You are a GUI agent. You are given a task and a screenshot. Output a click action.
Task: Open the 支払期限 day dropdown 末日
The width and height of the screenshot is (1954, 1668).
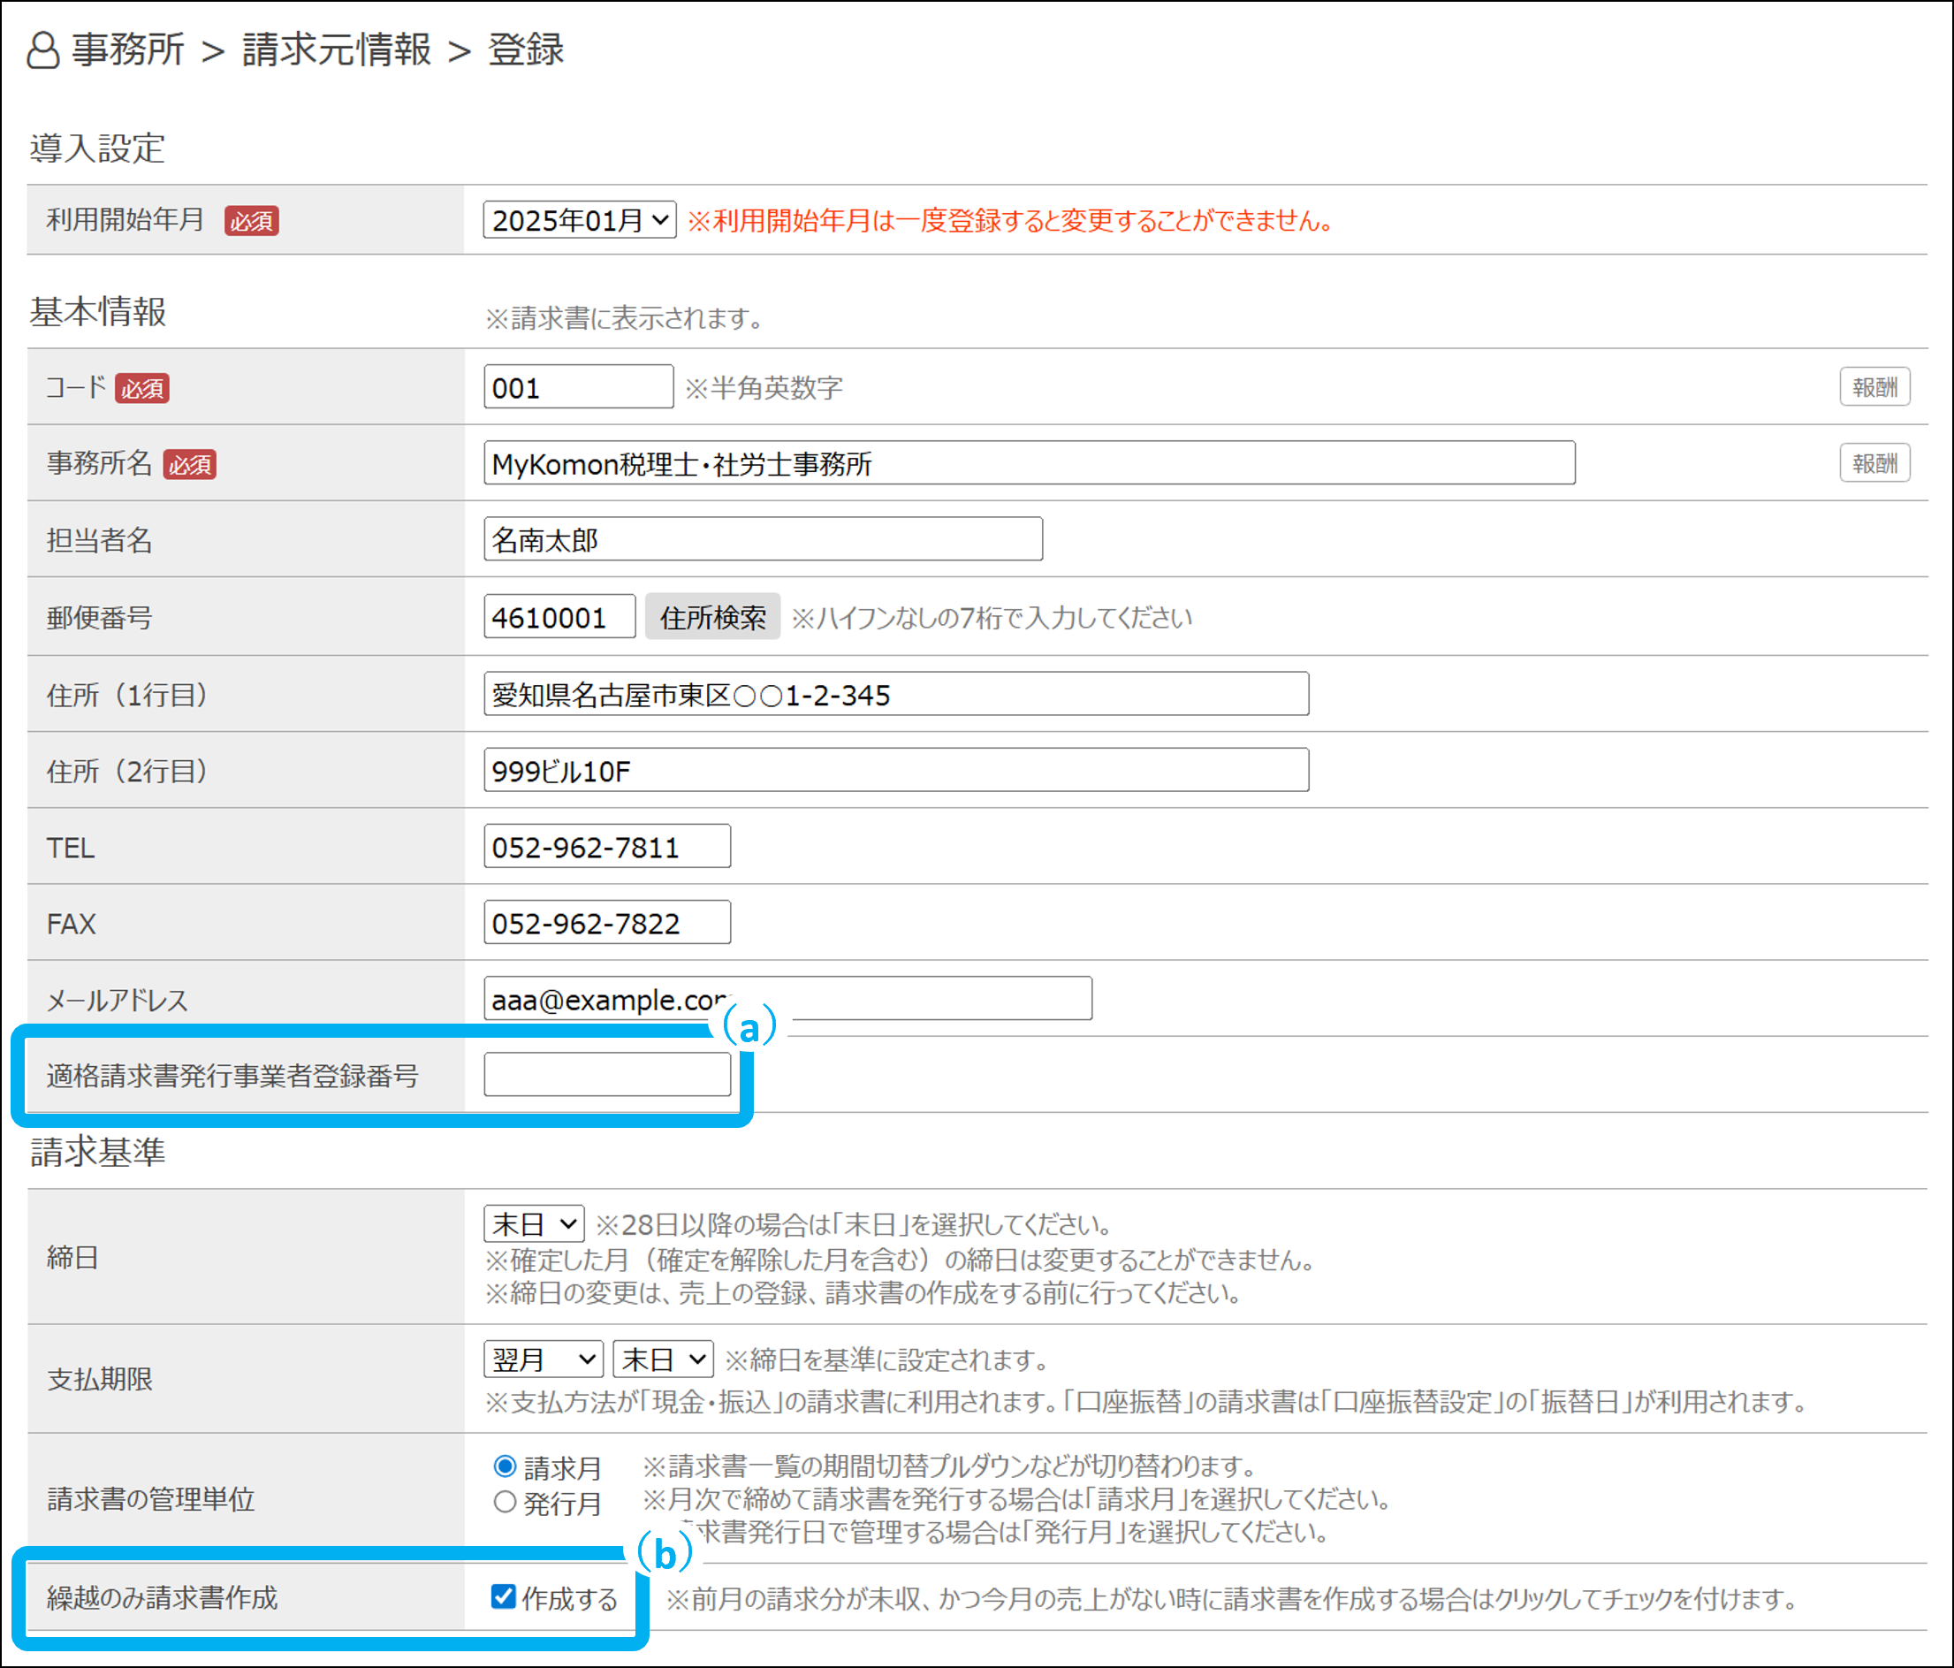pos(662,1359)
